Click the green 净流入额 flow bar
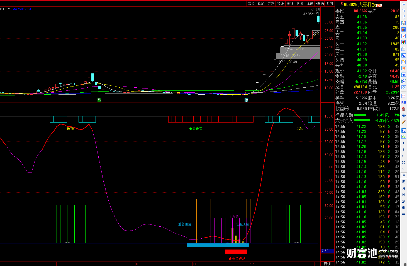The height and width of the screenshot is (266, 407). pyautogui.click(x=360, y=115)
